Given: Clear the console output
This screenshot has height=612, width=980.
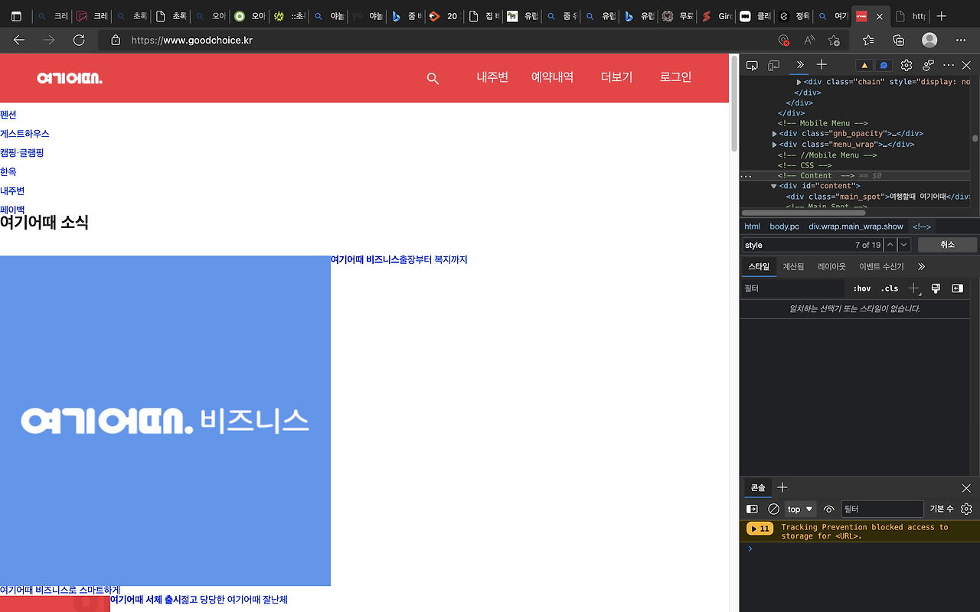Looking at the screenshot, I should click(773, 509).
